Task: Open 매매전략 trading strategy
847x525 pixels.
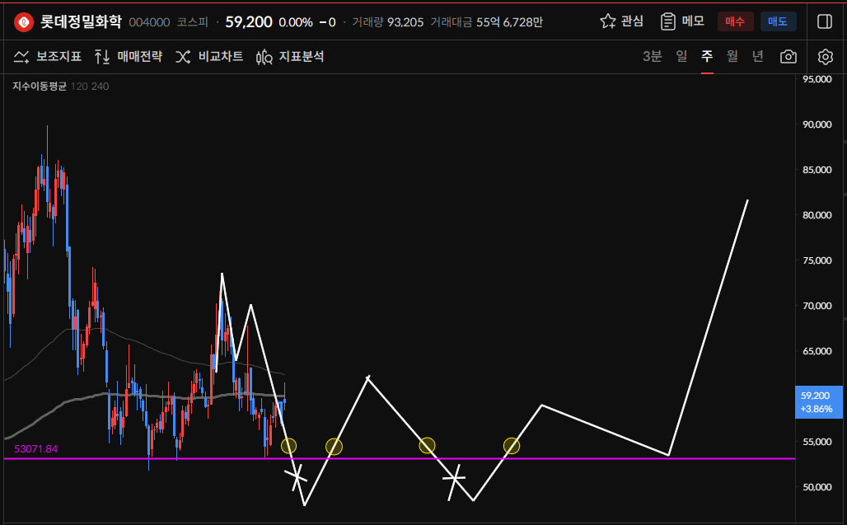Action: coord(129,56)
